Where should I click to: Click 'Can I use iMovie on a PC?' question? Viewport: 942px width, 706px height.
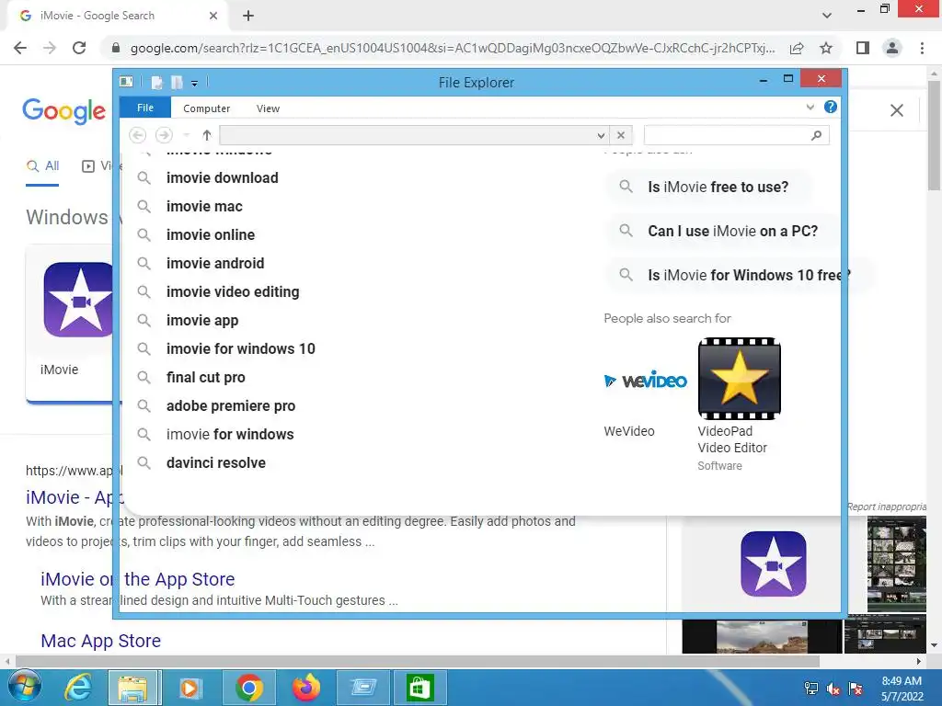pyautogui.click(x=723, y=231)
